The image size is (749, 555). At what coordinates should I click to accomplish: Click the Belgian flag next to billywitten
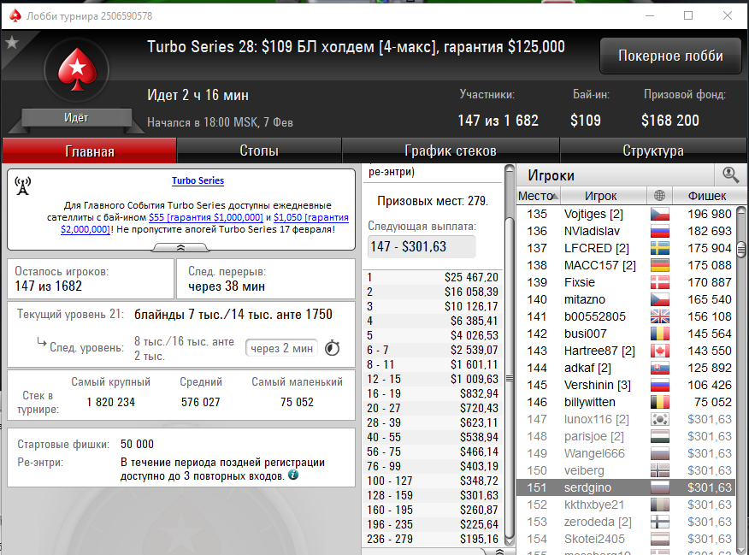[660, 402]
